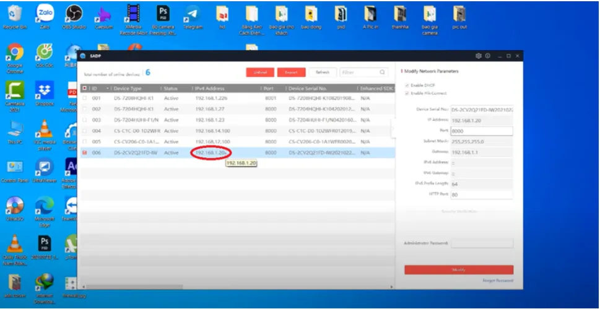The width and height of the screenshot is (600, 309).
Task: Open SADP info/about icon in title bar
Action: (487, 56)
